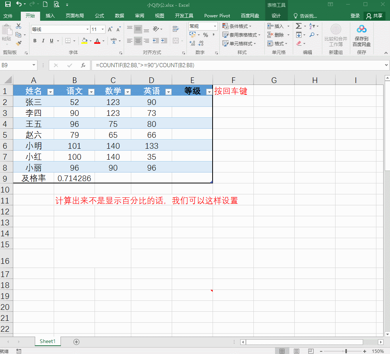This screenshot has width=390, height=354.
Task: Select the Sheet1 tab
Action: point(48,341)
